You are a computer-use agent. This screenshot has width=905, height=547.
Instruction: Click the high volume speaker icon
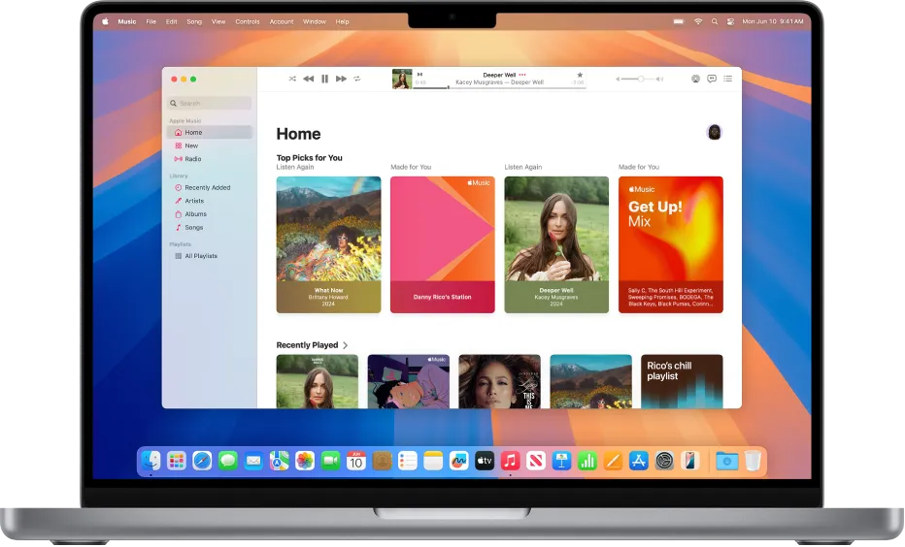(x=659, y=79)
